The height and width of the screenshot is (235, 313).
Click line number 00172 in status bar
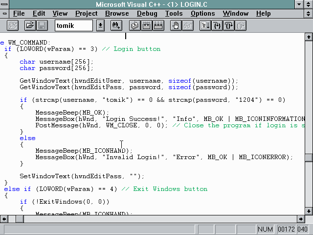point(286,229)
